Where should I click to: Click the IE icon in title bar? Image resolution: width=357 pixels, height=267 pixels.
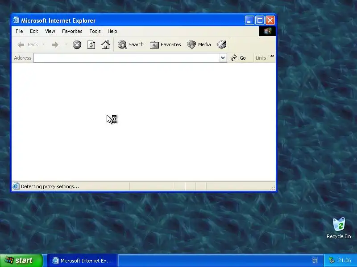pyautogui.click(x=16, y=20)
